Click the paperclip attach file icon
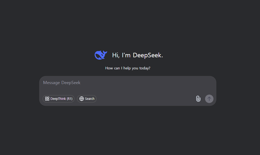260x155 pixels. coord(198,99)
